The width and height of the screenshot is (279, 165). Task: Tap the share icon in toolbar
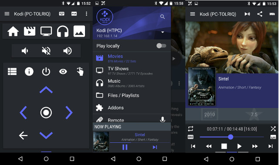pos(260,14)
